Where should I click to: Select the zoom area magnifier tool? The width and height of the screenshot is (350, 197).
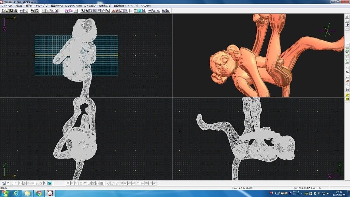coord(91,11)
